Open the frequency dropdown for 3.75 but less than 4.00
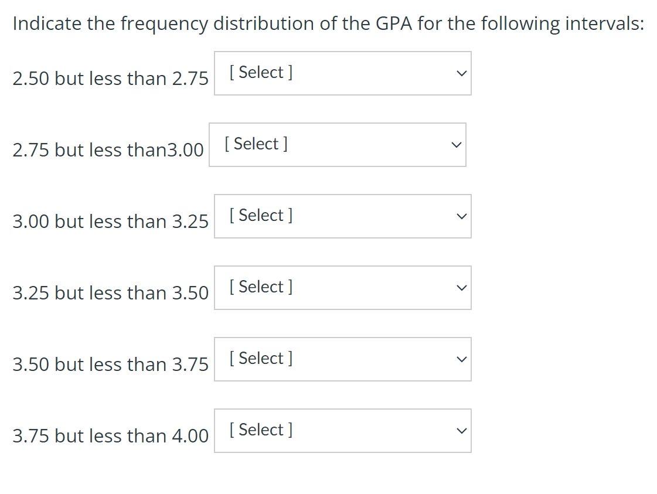This screenshot has height=494, width=657. (x=343, y=430)
